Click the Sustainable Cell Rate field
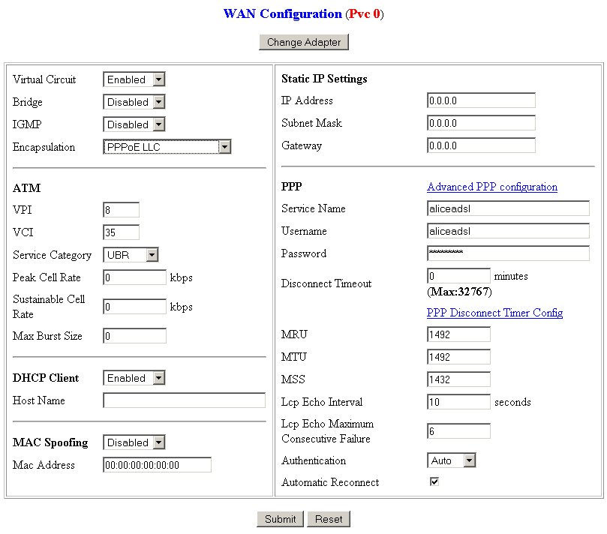Image resolution: width=607 pixels, height=534 pixels. pyautogui.click(x=135, y=307)
